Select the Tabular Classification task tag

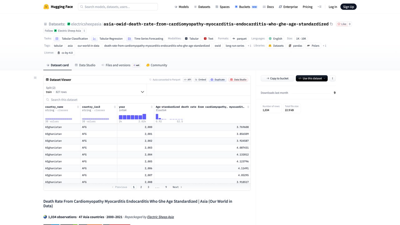tap(72, 39)
